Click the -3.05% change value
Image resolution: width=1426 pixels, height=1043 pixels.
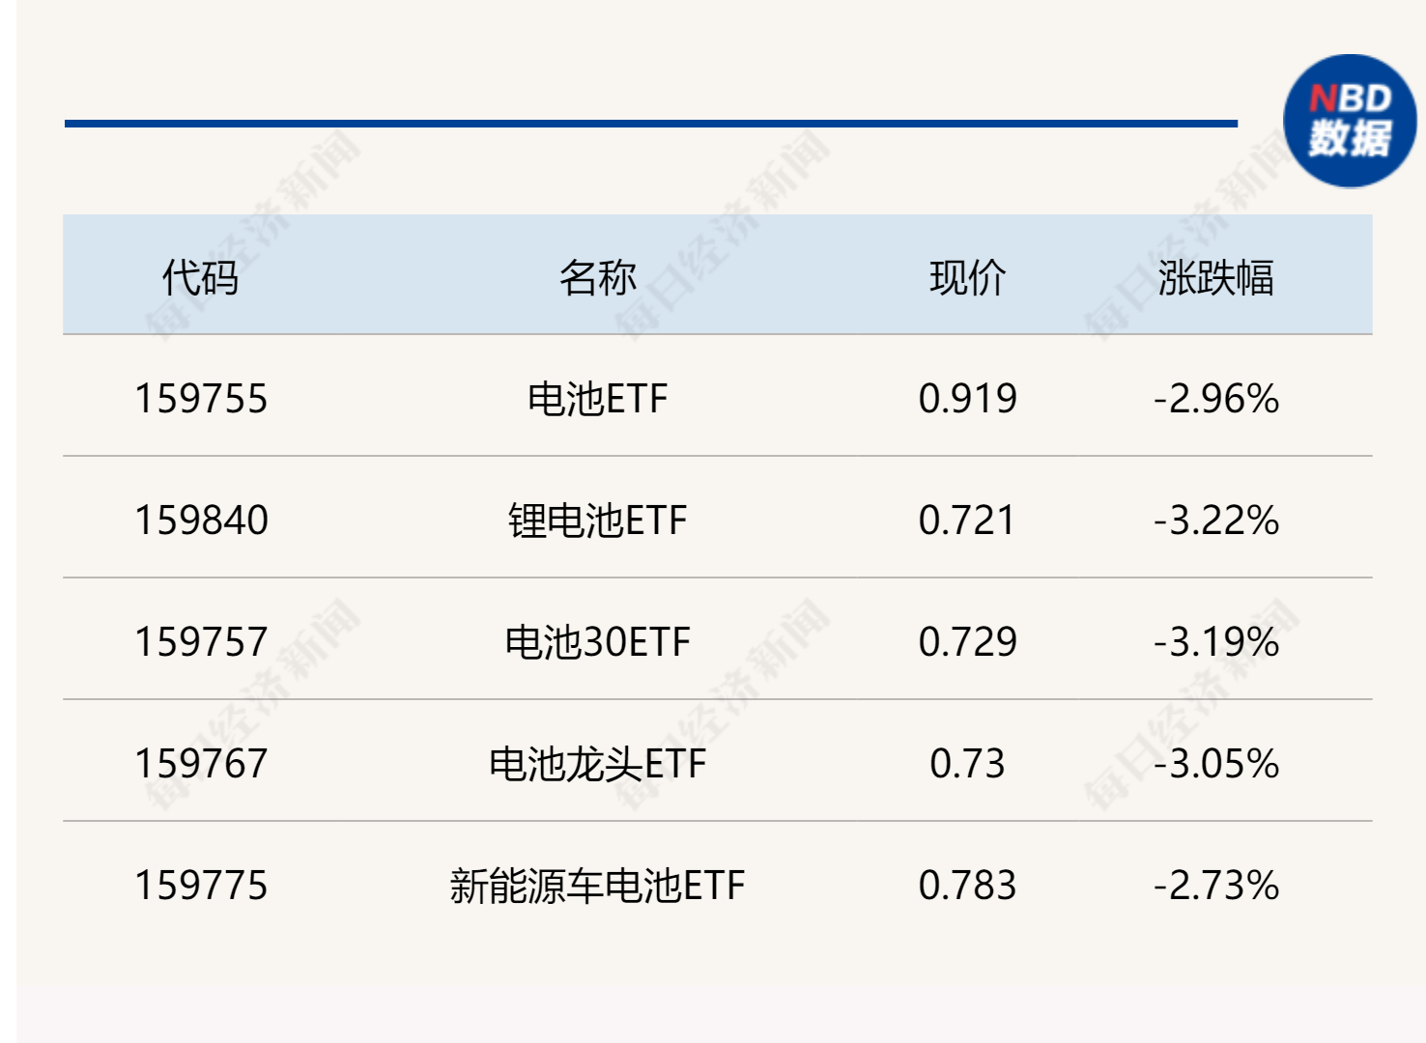(1216, 763)
